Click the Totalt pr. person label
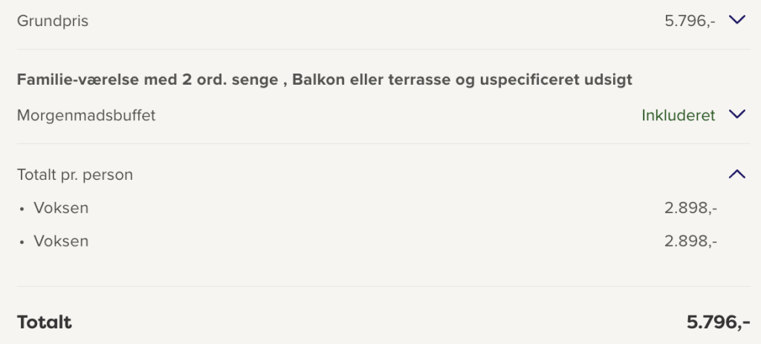Viewport: 761px width, 344px height. (x=75, y=175)
